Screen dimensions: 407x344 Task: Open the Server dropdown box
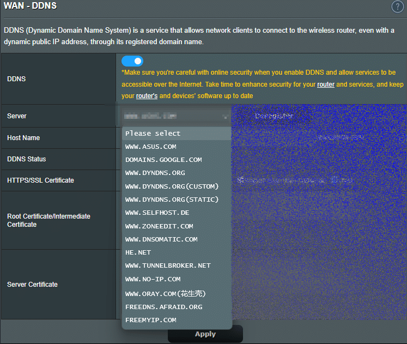(174, 116)
